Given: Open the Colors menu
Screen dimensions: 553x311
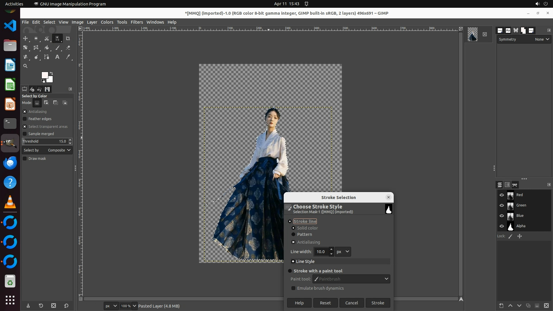Looking at the screenshot, I should pos(107,22).
